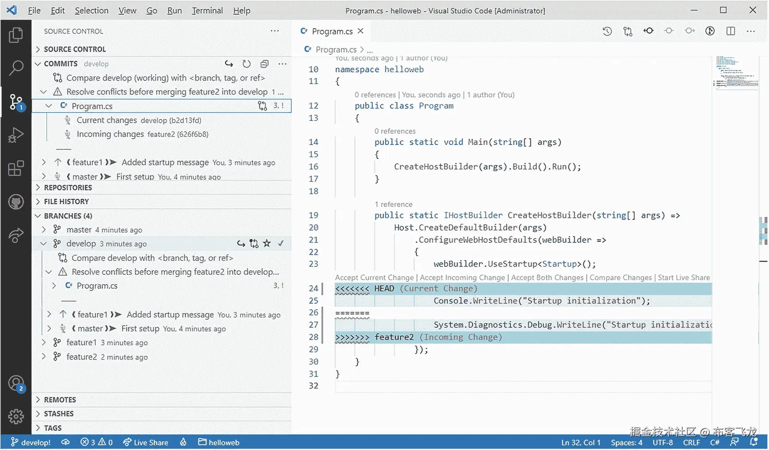The width and height of the screenshot is (769, 450).
Task: Click Accept Current Change link
Action: point(374,277)
